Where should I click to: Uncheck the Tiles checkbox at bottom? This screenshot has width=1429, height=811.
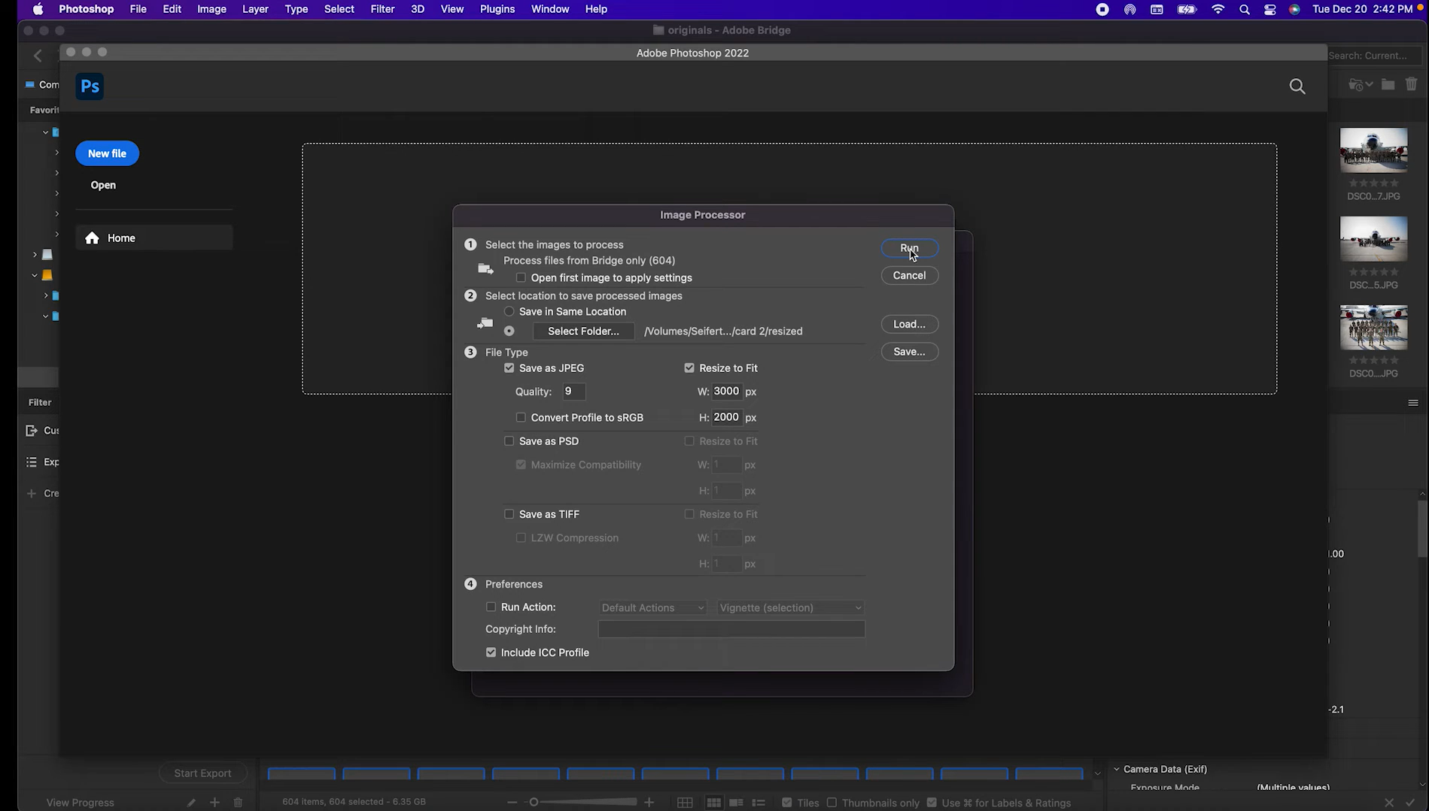click(x=786, y=802)
